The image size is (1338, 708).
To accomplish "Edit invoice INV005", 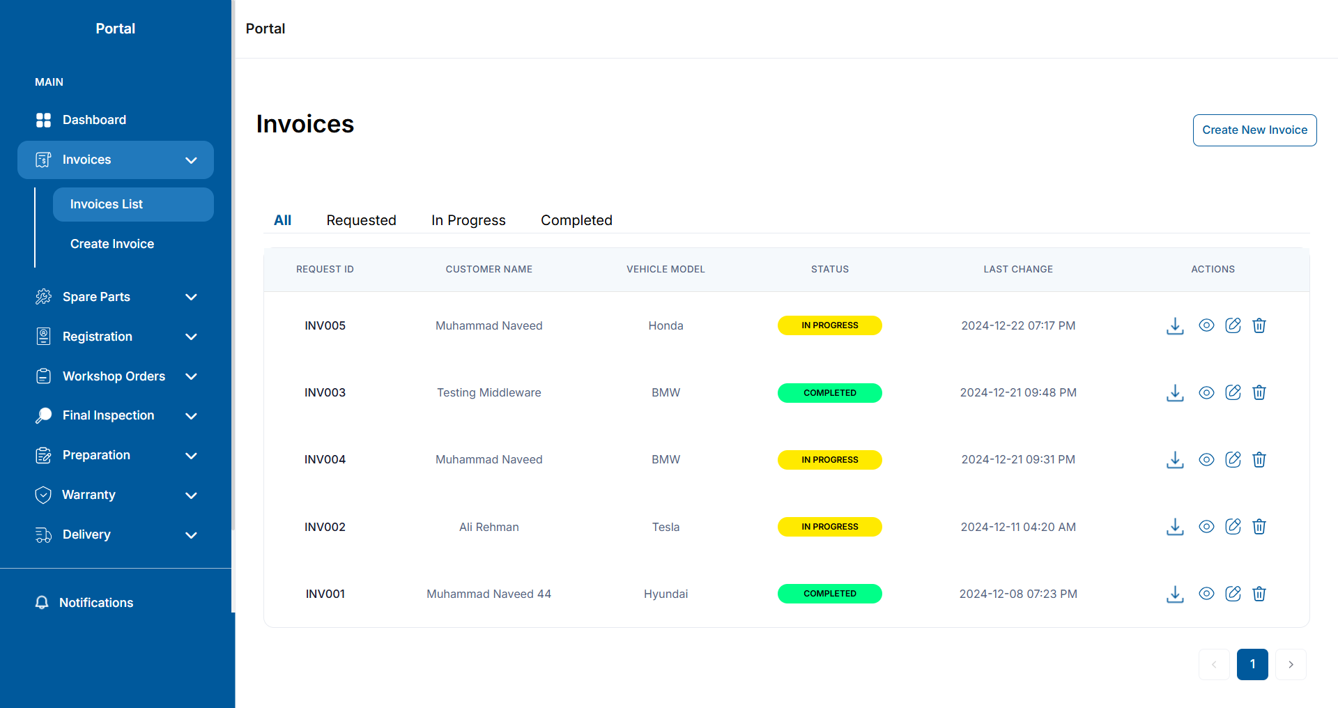I will [1233, 325].
